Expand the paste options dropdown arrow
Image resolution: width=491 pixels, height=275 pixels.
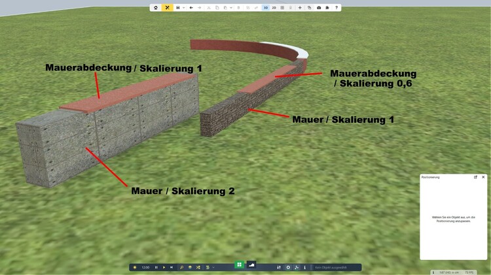pyautogui.click(x=231, y=7)
